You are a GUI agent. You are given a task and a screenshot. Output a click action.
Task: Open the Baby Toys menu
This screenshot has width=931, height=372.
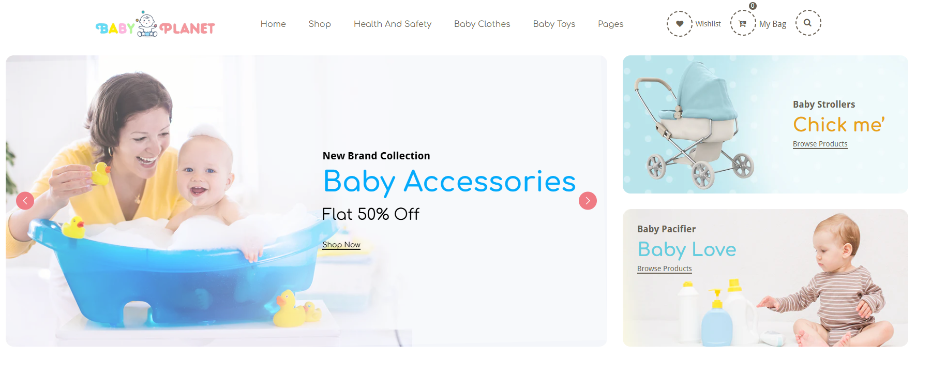coord(554,24)
